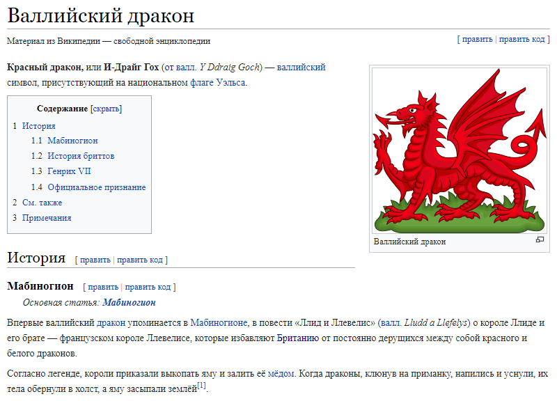Screen dimensions: 557x401
Task: Click править next to Мабиногион subheading
Action: pyautogui.click(x=103, y=287)
